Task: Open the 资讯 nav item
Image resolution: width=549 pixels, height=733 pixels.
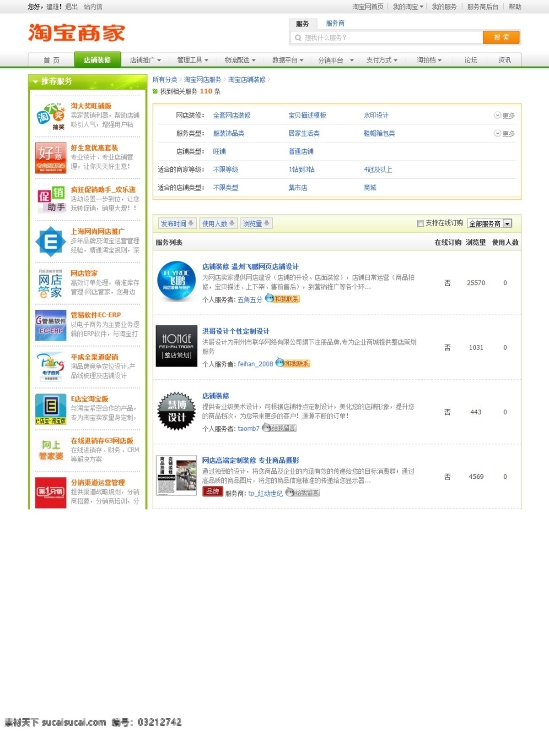Action: pyautogui.click(x=504, y=60)
